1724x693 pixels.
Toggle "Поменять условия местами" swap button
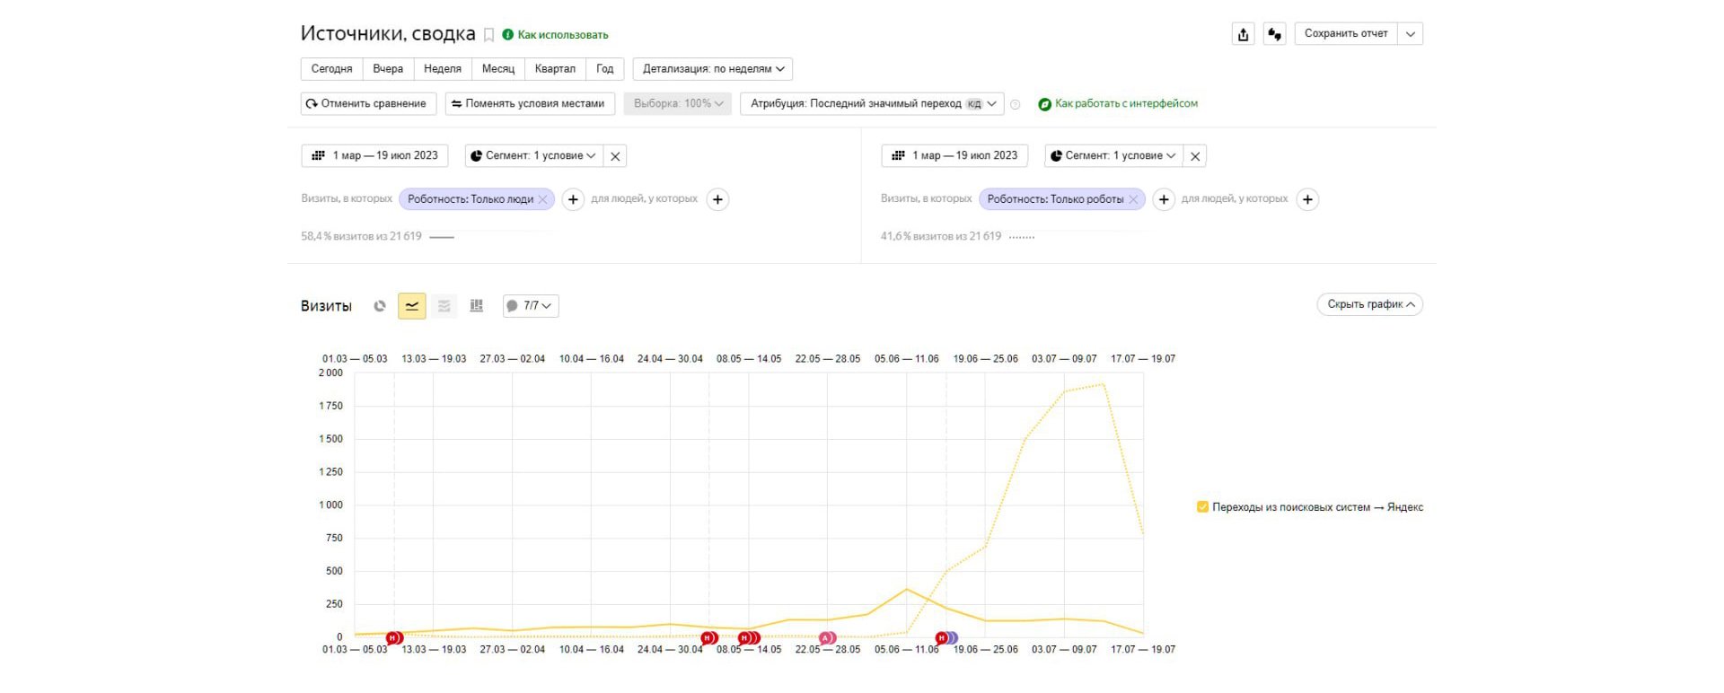pos(530,104)
